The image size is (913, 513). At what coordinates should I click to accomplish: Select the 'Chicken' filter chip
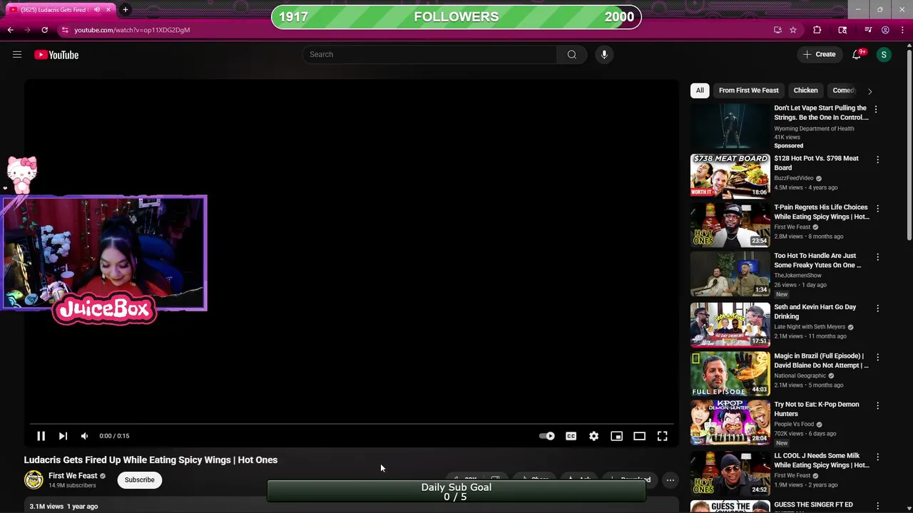click(805, 90)
